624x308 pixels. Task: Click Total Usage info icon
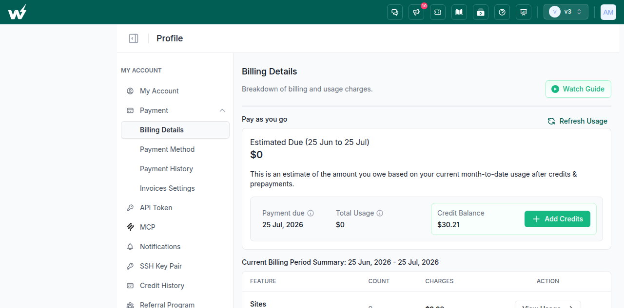(x=380, y=213)
